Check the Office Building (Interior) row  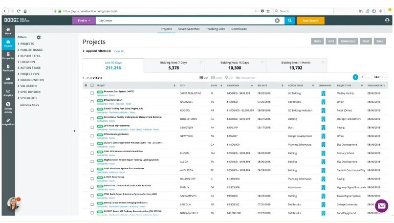click(x=92, y=136)
